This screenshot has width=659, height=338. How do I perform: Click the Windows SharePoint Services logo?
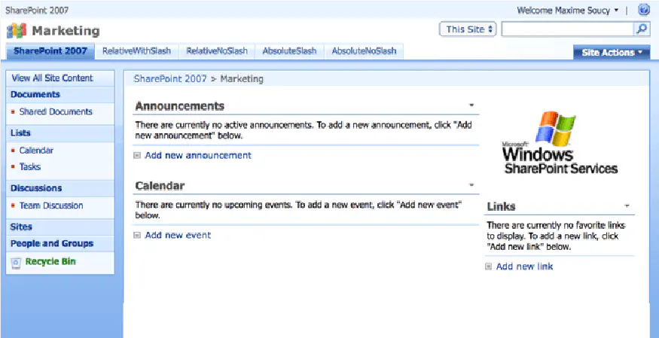pyautogui.click(x=560, y=144)
